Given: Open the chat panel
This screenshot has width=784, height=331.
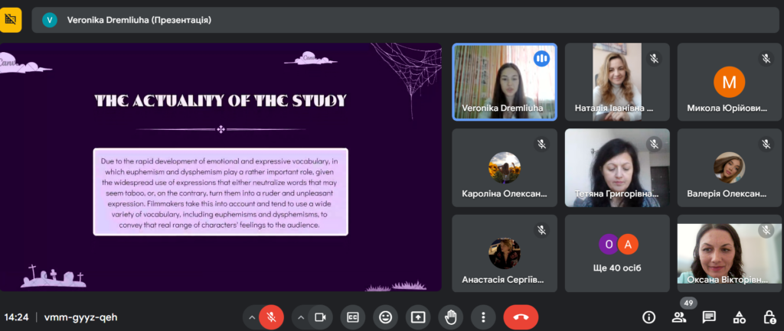Looking at the screenshot, I should 709,316.
